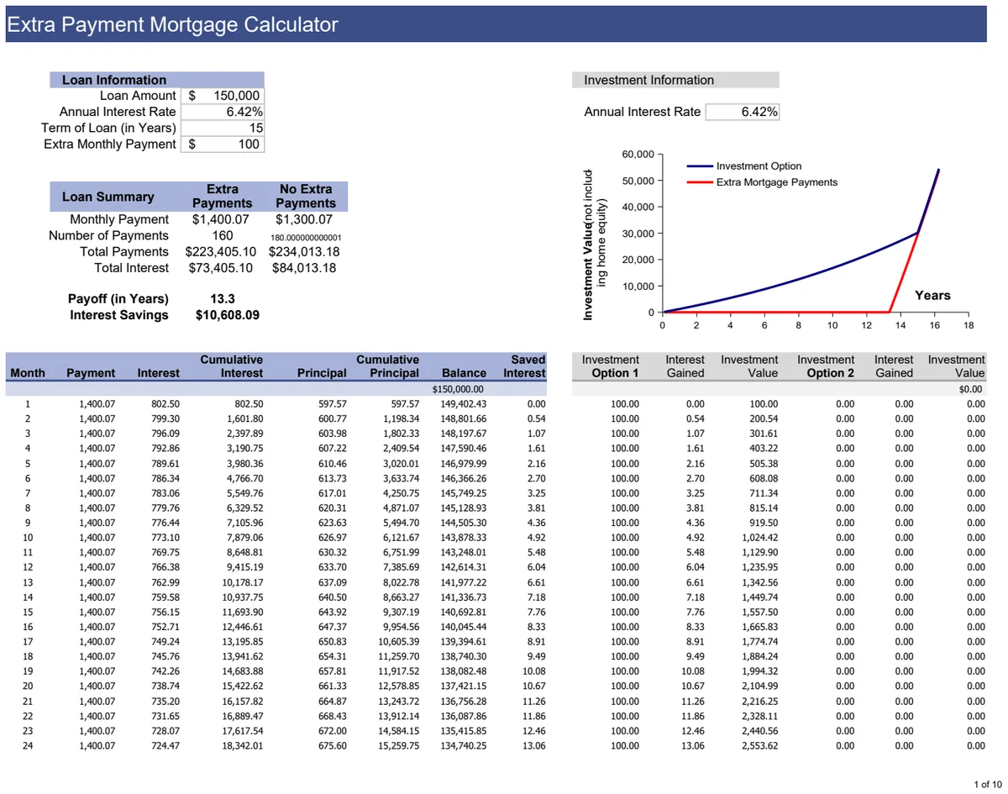Click month 18 cumulative interest 13,941.62

coord(243,657)
